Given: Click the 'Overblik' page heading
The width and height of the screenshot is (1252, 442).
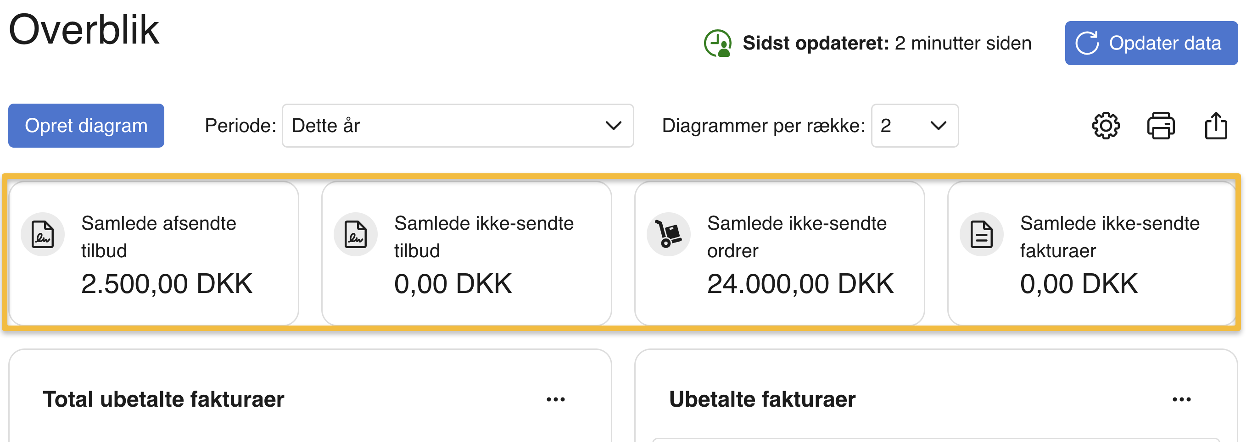Looking at the screenshot, I should pyautogui.click(x=84, y=30).
